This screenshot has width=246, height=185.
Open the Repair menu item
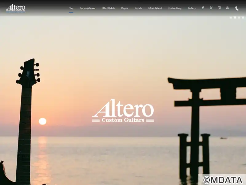click(x=125, y=8)
